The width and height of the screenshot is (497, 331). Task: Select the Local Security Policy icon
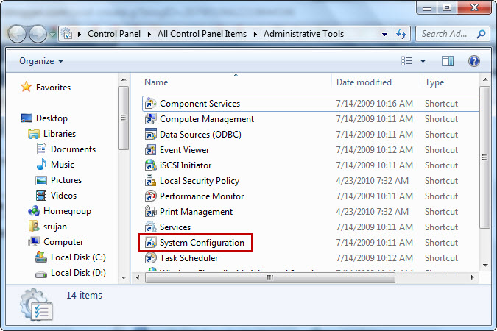[x=150, y=180]
